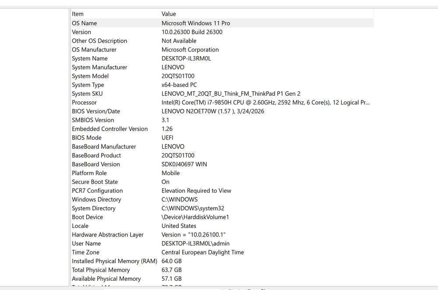Select "Elevation Required to View" value
Viewport: 438px width, 290px height.
196,190
